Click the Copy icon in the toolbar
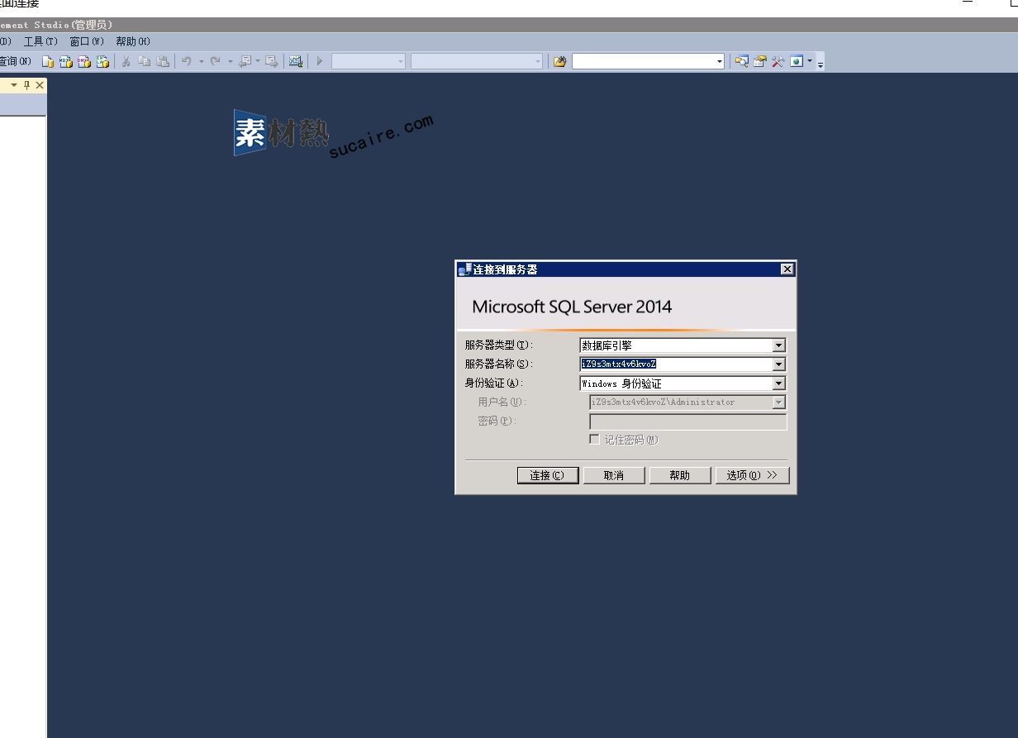This screenshot has width=1018, height=738. [x=145, y=61]
